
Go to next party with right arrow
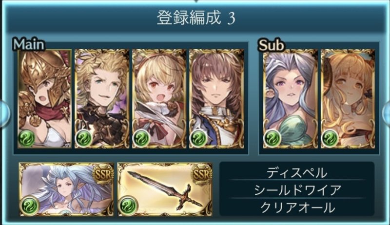pyautogui.click(x=386, y=113)
